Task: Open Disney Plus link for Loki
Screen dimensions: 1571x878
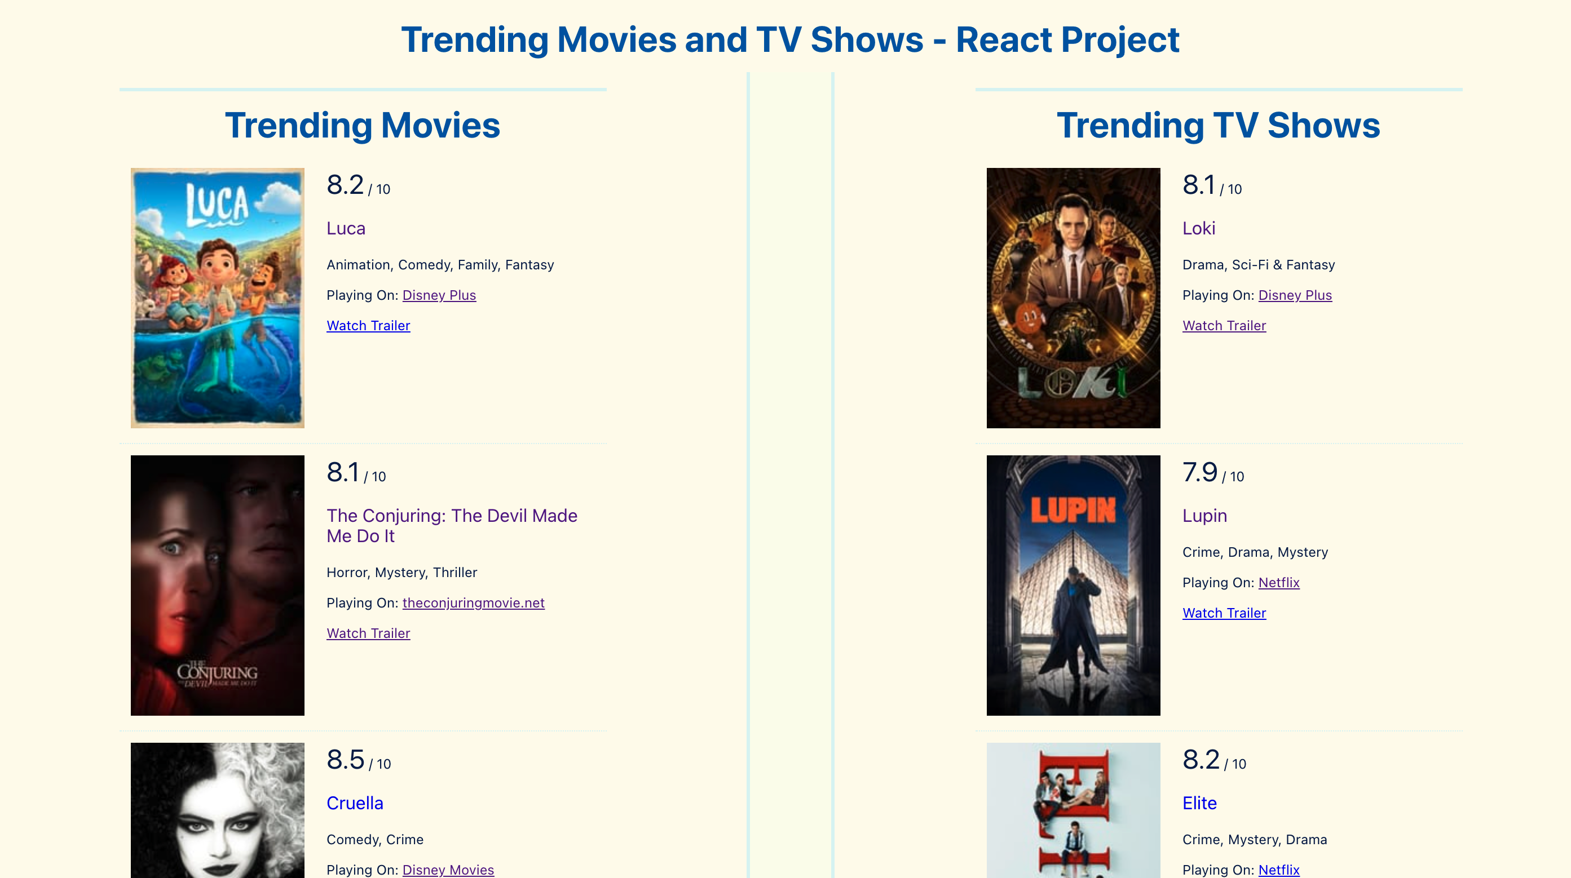Action: [1295, 295]
